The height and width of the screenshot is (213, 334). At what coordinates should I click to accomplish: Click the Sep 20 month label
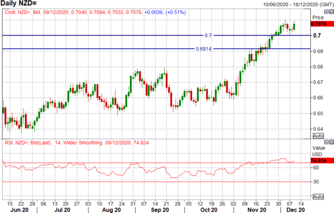(x=160, y=210)
